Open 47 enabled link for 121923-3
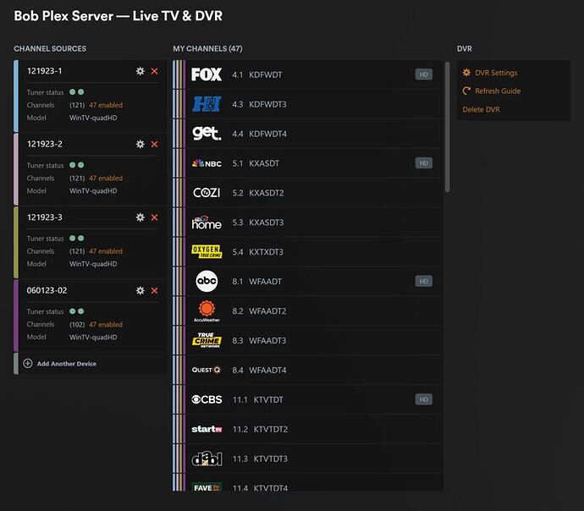 106,251
